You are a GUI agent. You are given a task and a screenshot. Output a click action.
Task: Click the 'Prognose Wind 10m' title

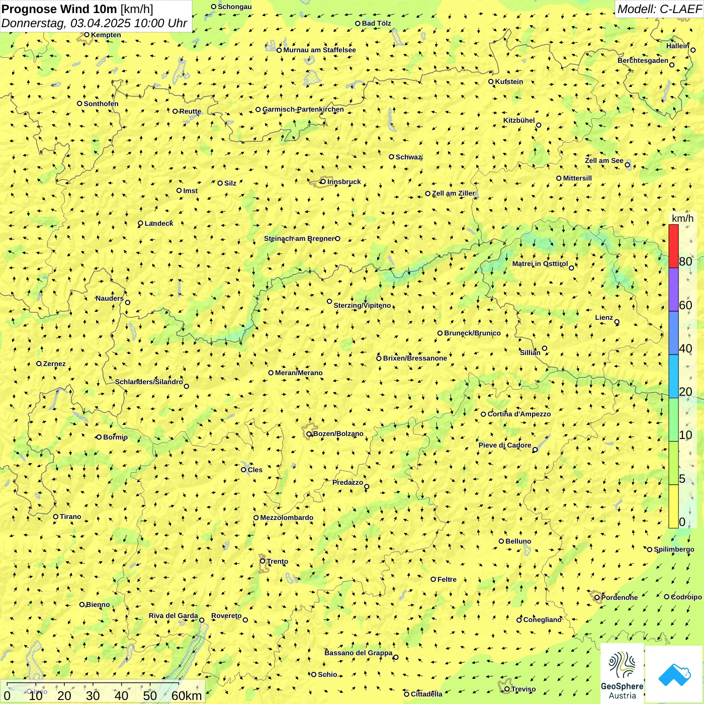[x=59, y=9]
